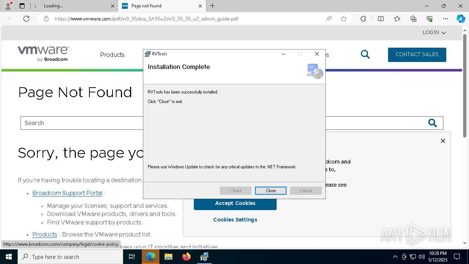Dismiss the cookie banner with X

[443, 141]
